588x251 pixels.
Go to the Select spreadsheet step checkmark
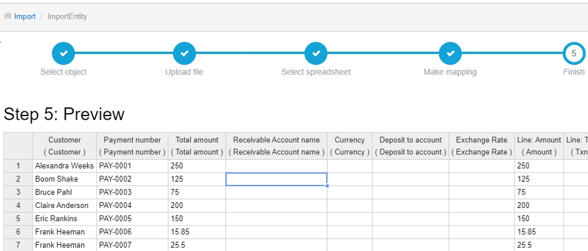coord(316,54)
